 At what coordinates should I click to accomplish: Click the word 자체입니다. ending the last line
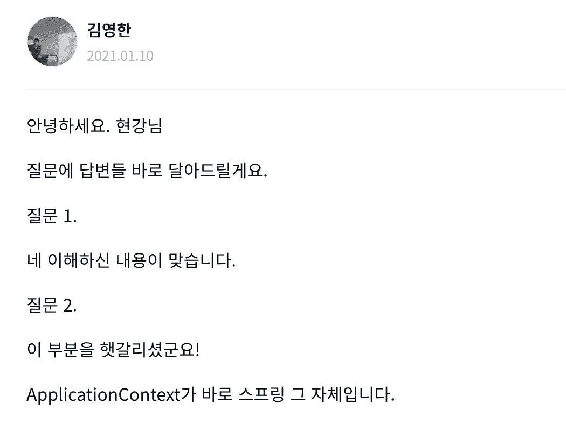(353, 394)
